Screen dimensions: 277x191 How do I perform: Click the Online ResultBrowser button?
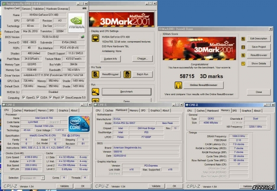[203, 85]
